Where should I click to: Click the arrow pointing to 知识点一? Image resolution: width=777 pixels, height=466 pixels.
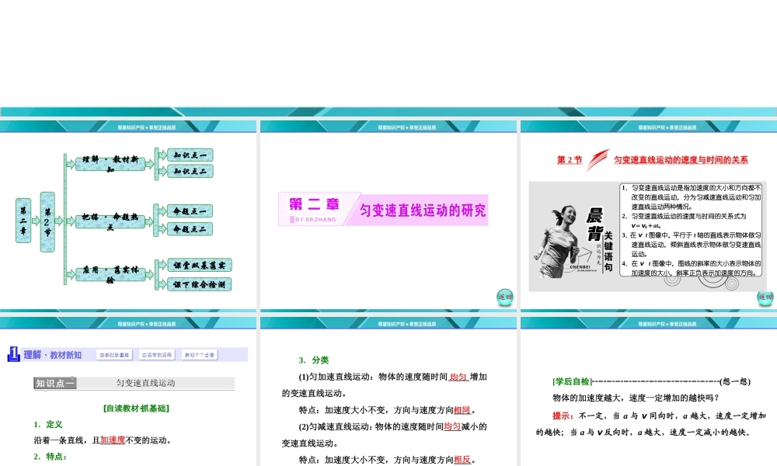point(162,155)
